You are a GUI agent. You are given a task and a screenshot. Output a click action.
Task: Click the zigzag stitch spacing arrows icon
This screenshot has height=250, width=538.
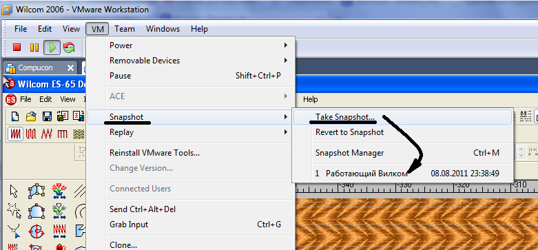(x=59, y=232)
